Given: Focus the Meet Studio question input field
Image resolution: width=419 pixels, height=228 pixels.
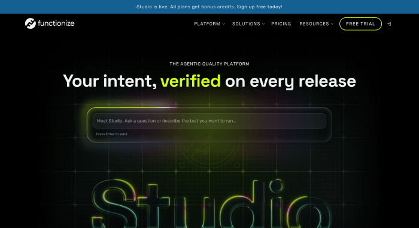Looking at the screenshot, I should 209,121.
